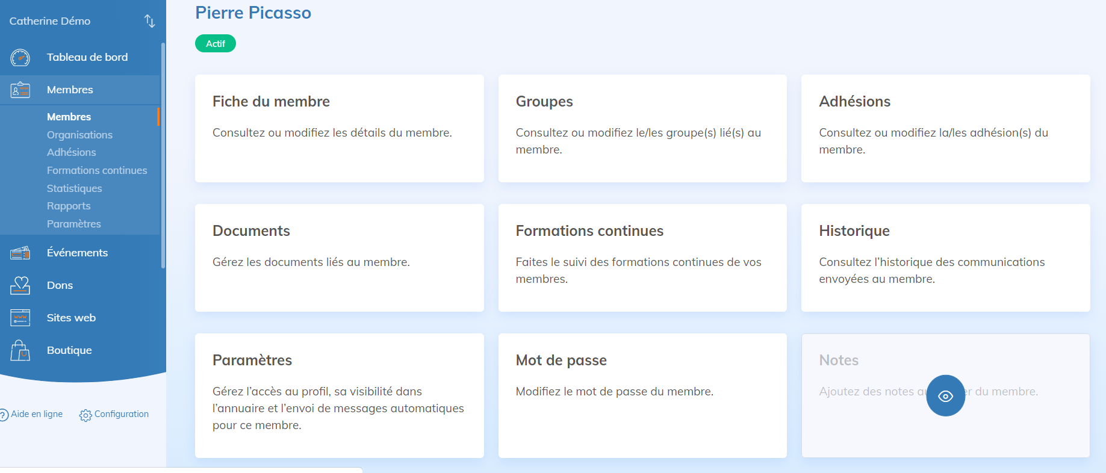Open the Fiche du membre card
The height and width of the screenshot is (473, 1106).
(339, 128)
